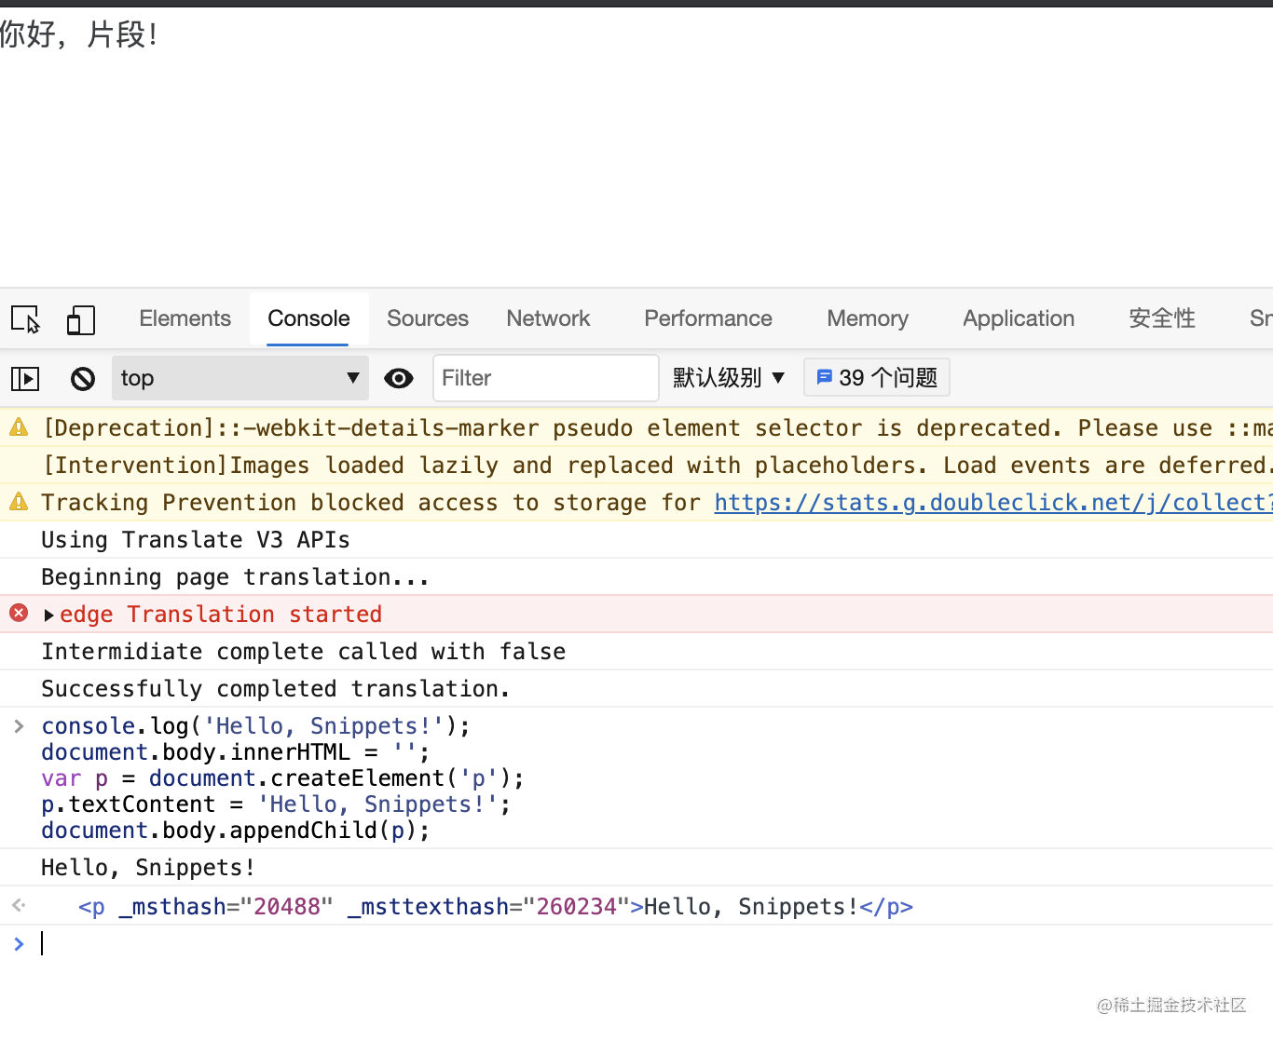Open the 默认级别 log level dropdown
Viewport: 1273px width, 1041px height.
[x=728, y=377]
